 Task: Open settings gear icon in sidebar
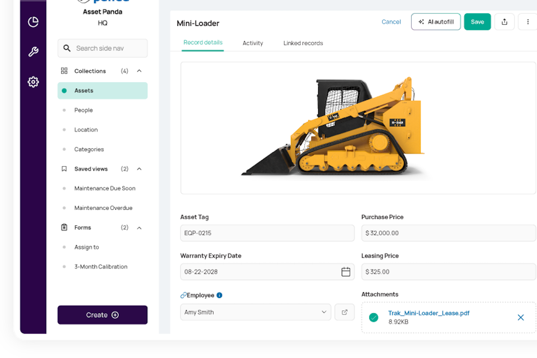(33, 82)
